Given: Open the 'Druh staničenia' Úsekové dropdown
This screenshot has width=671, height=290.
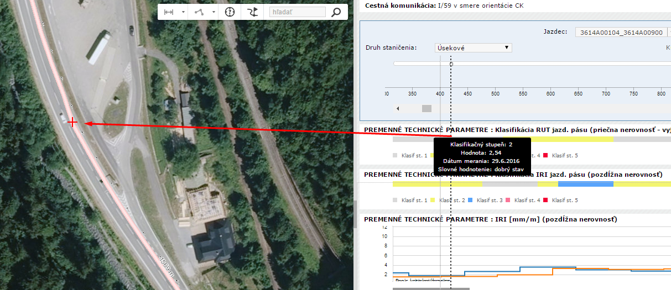Looking at the screenshot, I should pos(473,48).
